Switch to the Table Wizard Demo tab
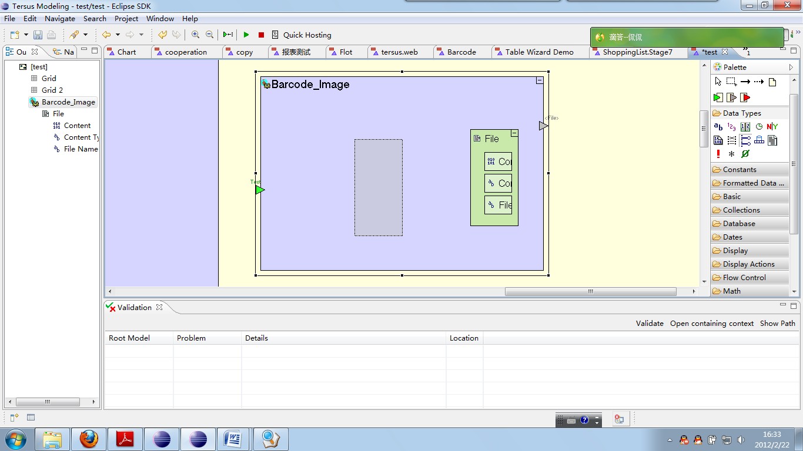The width and height of the screenshot is (803, 451). click(539, 52)
